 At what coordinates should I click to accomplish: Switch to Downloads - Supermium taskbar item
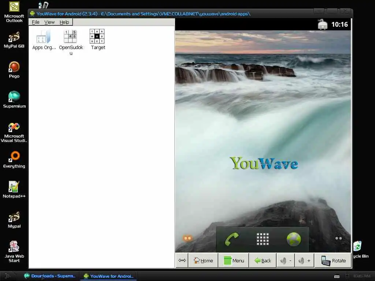[50, 276]
